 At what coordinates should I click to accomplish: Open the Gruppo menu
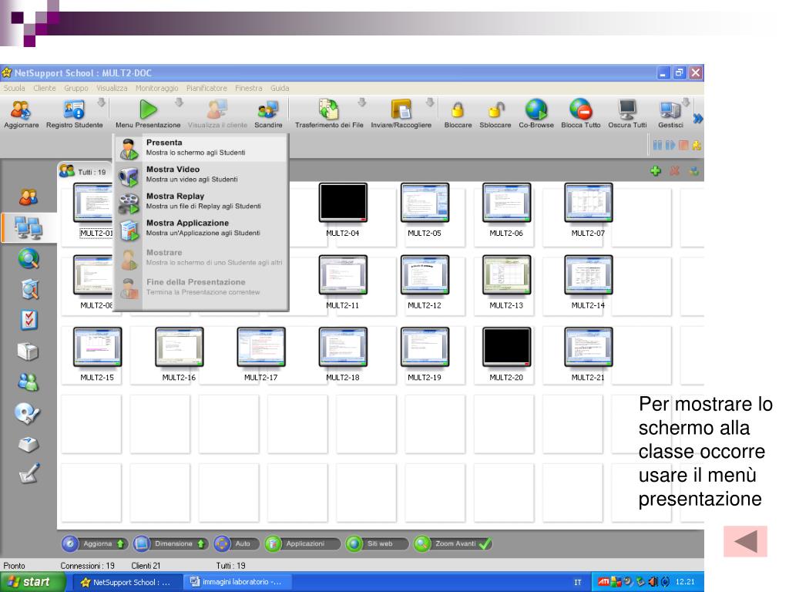76,88
